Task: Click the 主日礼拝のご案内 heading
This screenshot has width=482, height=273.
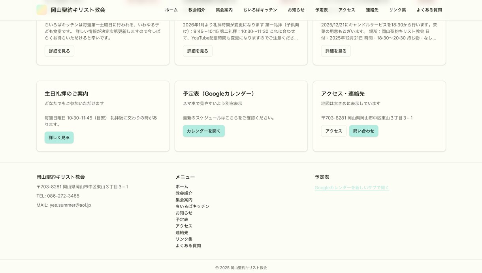Action: (x=66, y=94)
